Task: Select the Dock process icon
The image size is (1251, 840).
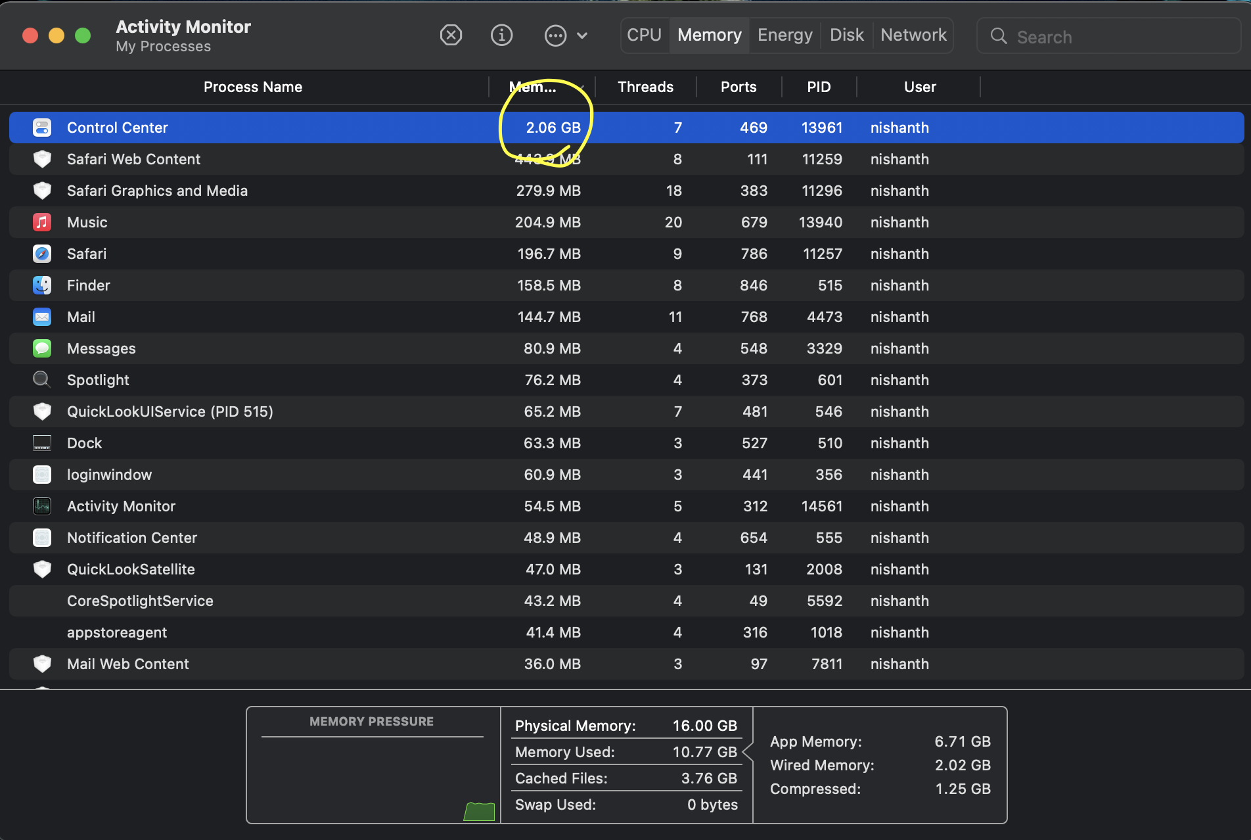Action: [42, 443]
